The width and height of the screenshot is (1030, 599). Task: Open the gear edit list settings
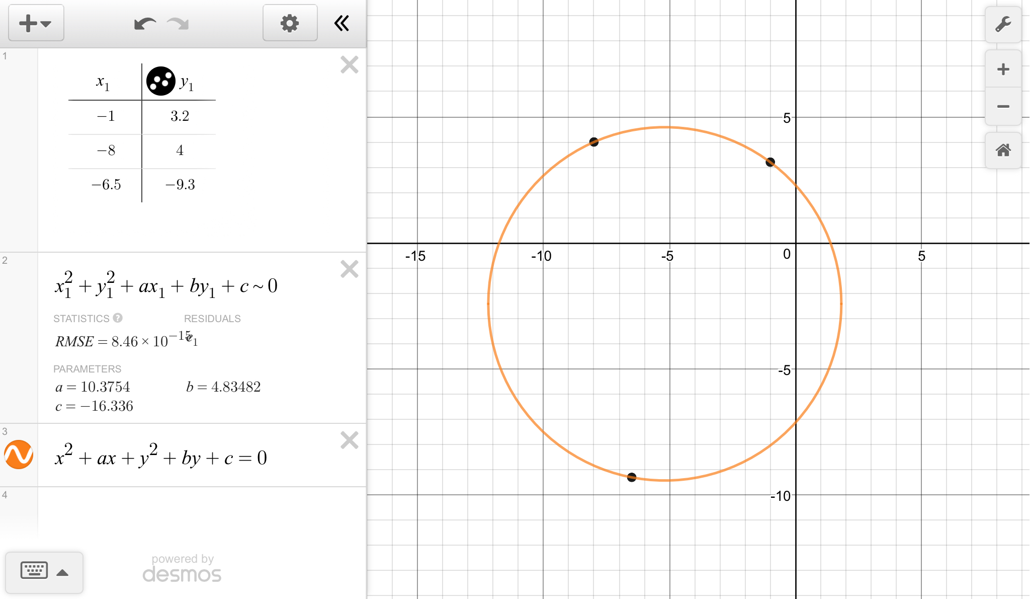click(x=290, y=23)
